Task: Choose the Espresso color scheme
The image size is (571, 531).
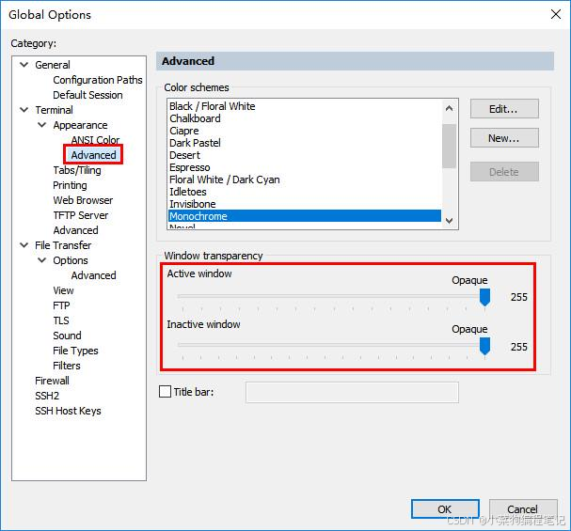Action: click(x=305, y=167)
